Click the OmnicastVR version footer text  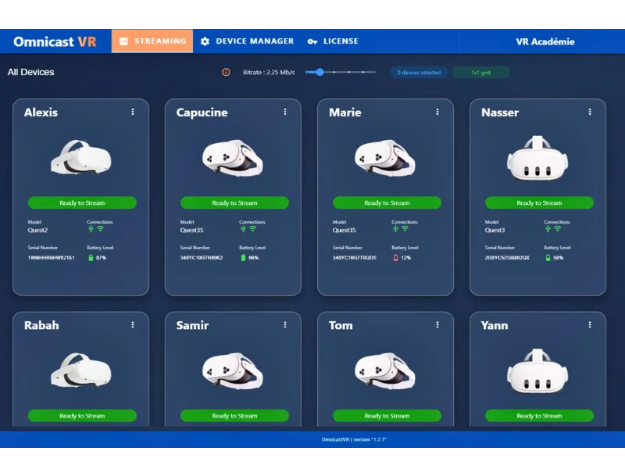point(354,439)
